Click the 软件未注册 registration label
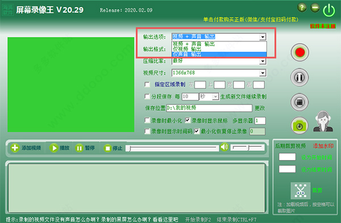Screen dimensions: 341x223 click(x=323, y=26)
